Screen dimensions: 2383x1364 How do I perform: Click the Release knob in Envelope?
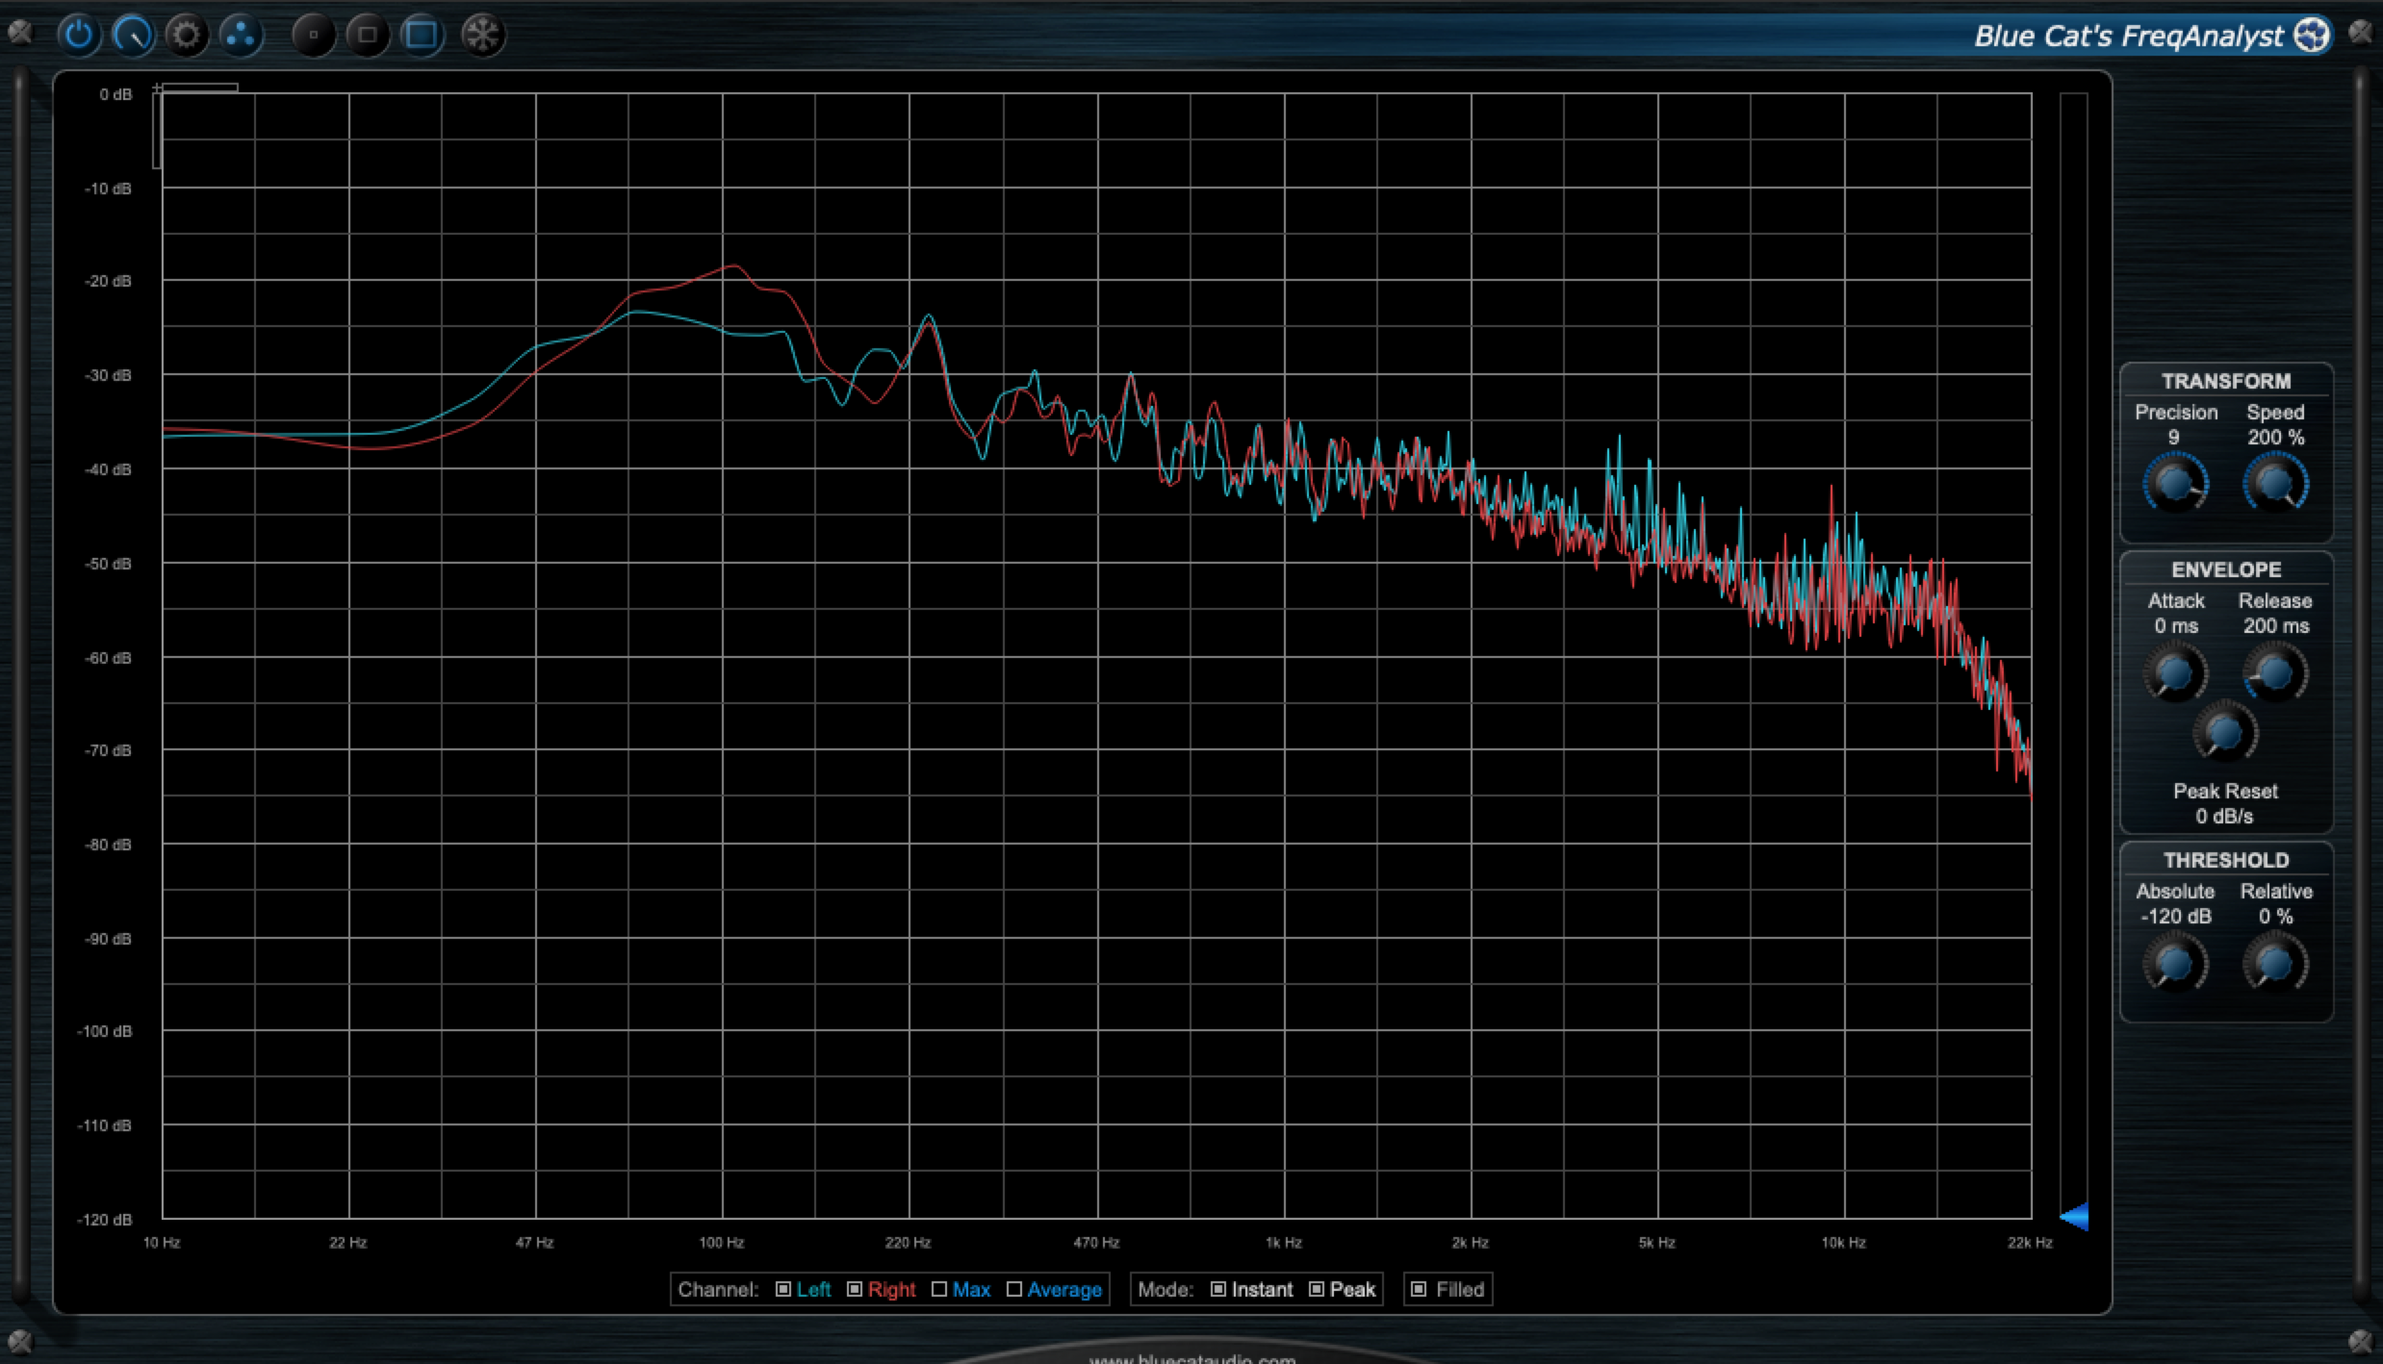(x=2275, y=672)
